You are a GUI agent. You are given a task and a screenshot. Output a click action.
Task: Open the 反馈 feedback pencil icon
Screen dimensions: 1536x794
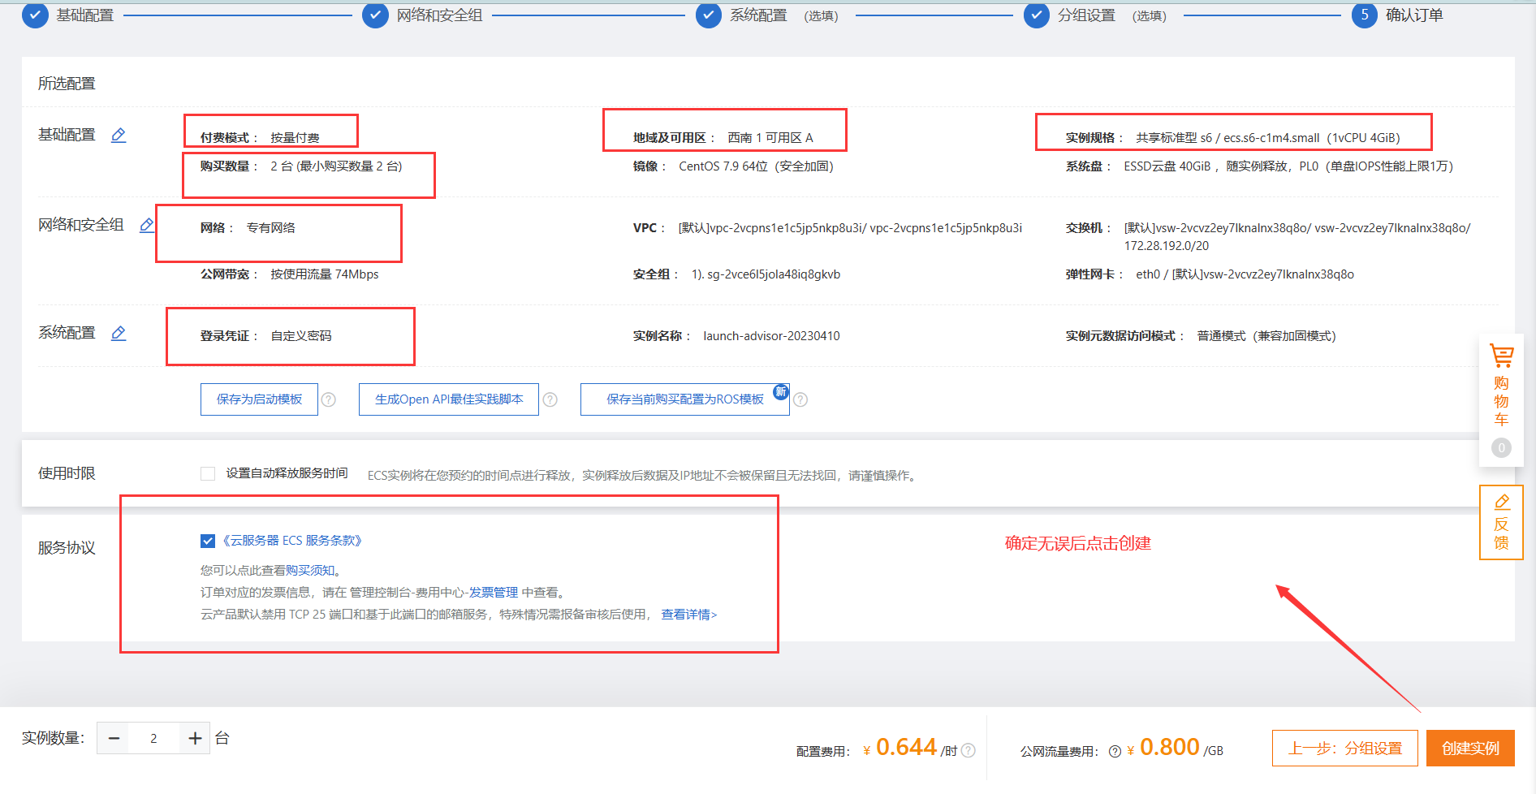click(1502, 502)
